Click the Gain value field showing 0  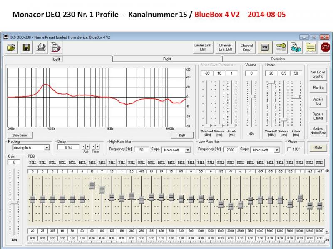(14, 162)
